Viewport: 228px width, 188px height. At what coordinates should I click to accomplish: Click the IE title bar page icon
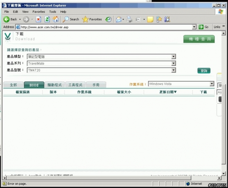click(x=5, y=5)
